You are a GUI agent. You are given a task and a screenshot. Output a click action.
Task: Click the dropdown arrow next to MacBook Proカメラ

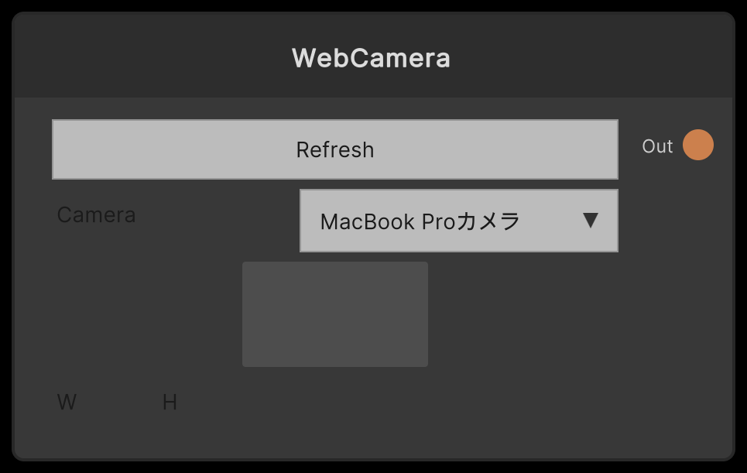coord(590,221)
